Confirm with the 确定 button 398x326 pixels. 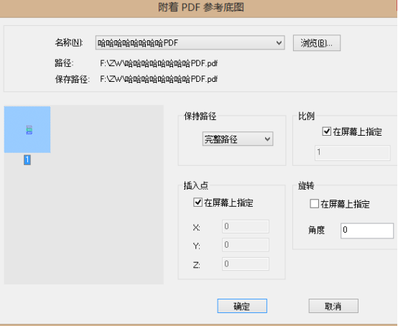coord(242,306)
